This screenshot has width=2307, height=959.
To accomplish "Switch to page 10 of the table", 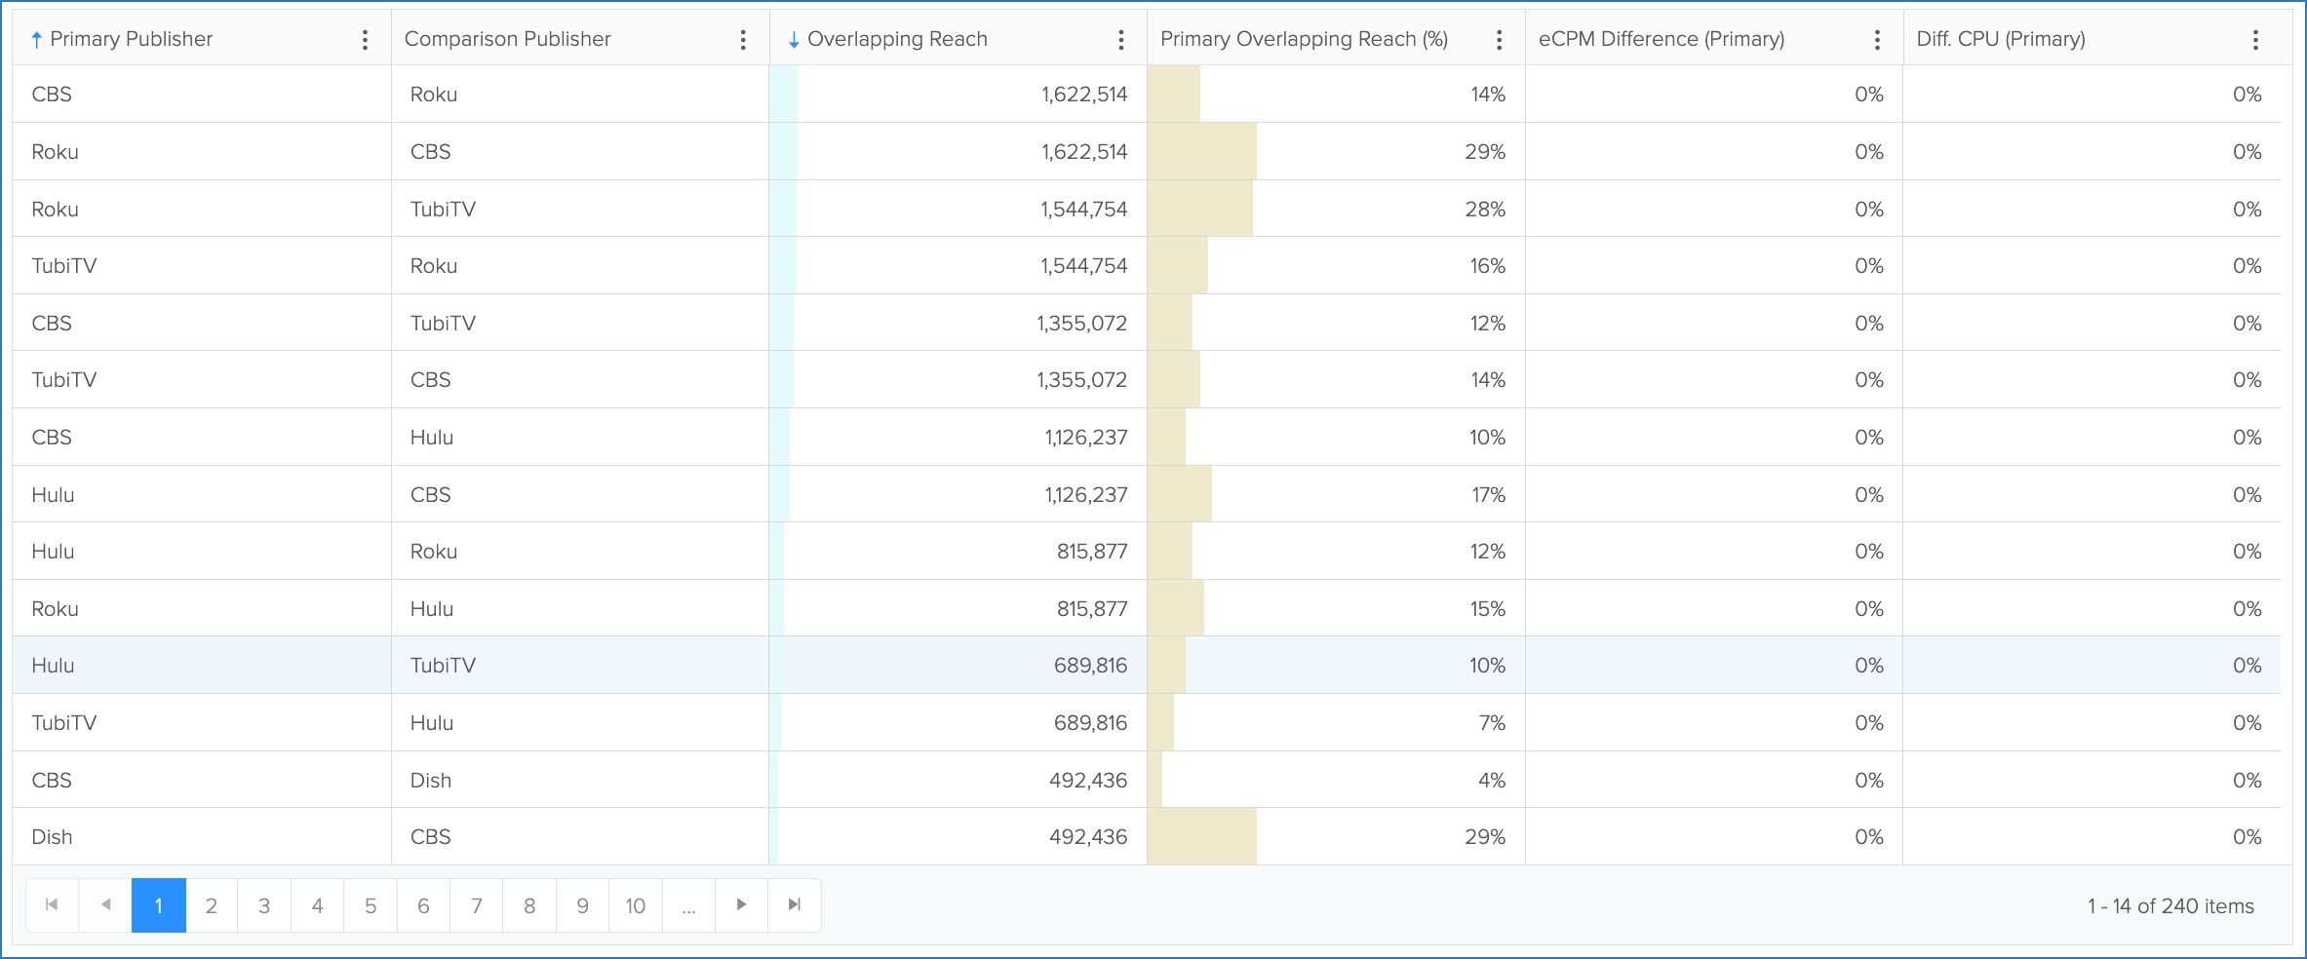I will pos(635,905).
